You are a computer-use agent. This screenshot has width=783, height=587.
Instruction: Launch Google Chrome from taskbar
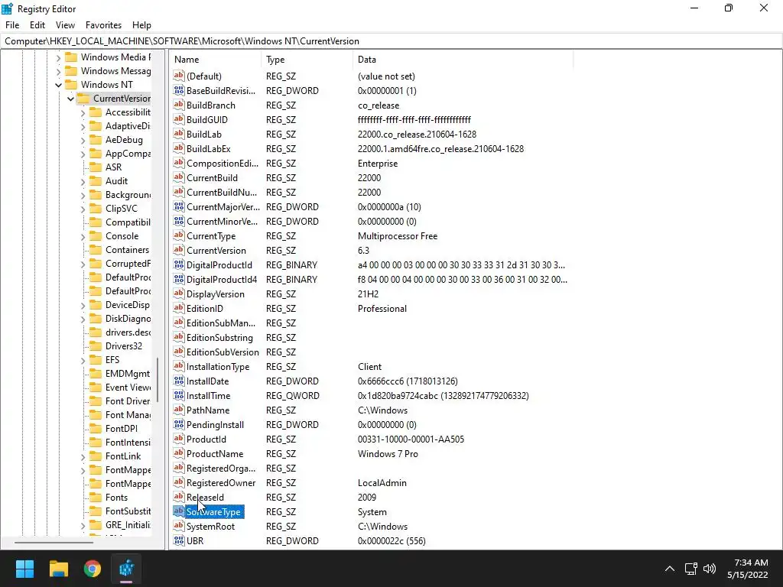[x=93, y=569]
